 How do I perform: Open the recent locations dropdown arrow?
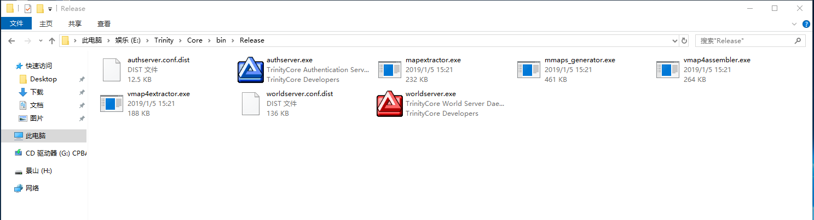(x=39, y=40)
